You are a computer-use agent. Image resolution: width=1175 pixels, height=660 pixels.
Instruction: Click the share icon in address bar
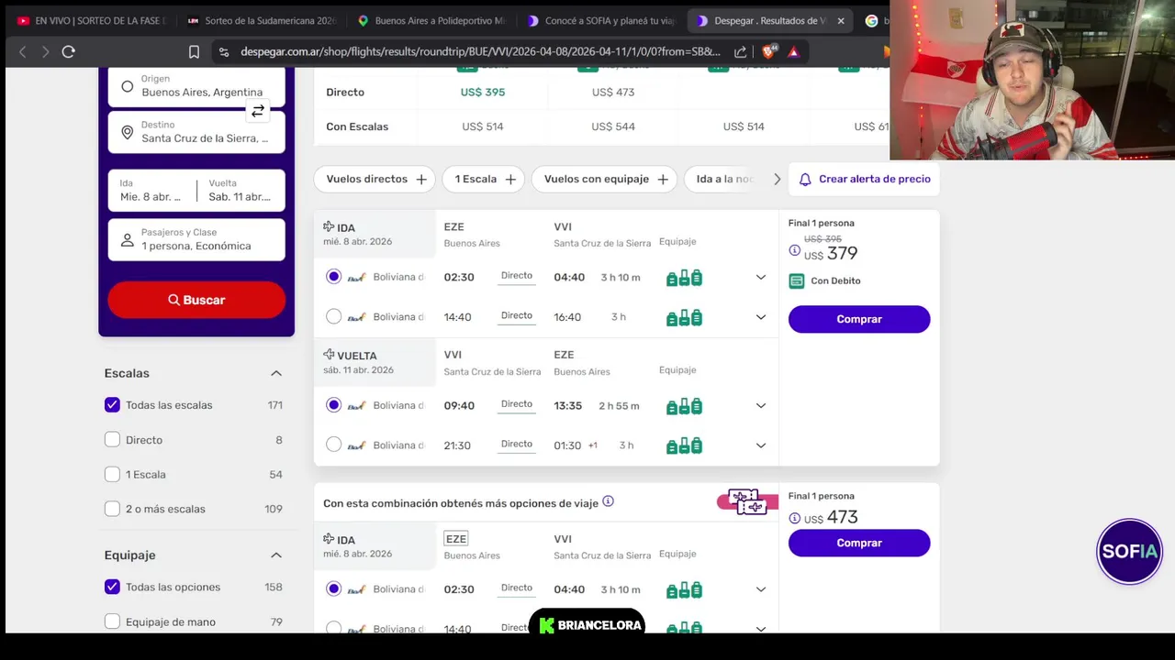coord(741,52)
